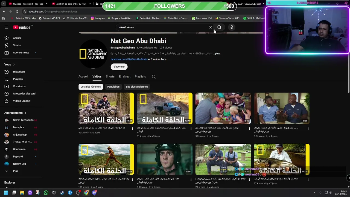Expand the Vous section chevron
Viewport: 350px width, 197px height.
[x=14, y=65]
